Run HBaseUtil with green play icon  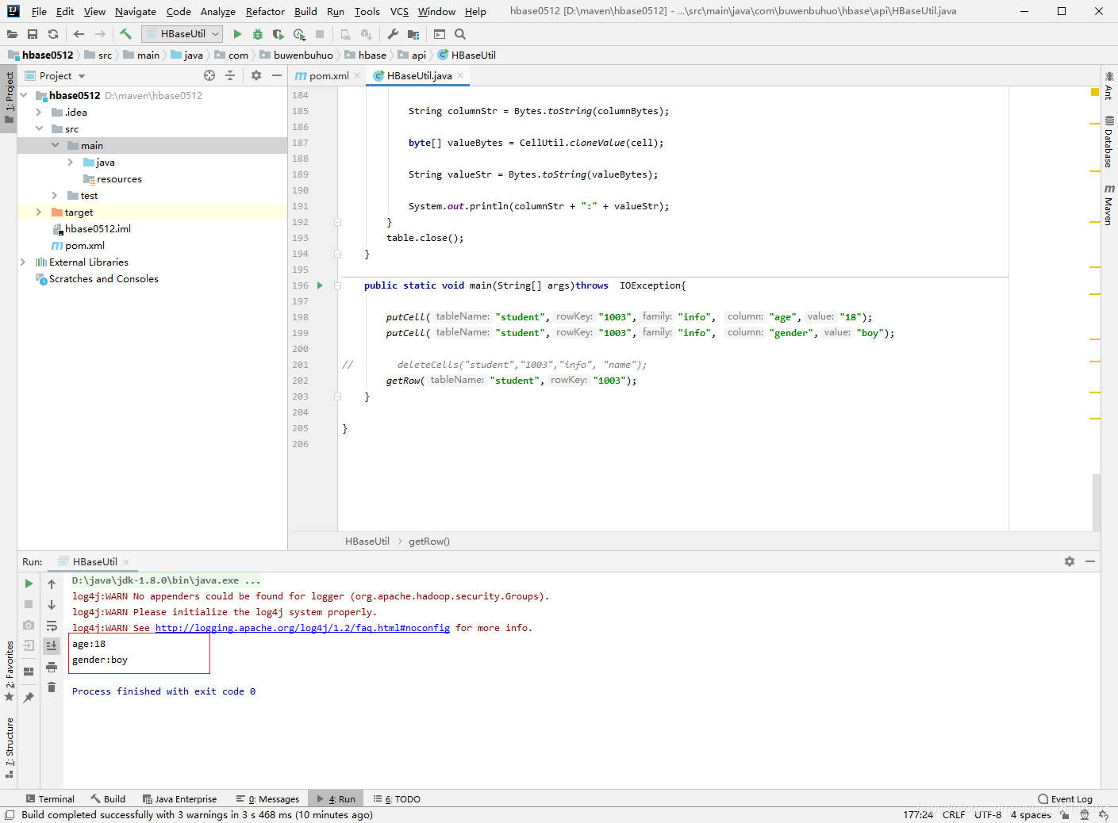[x=237, y=34]
